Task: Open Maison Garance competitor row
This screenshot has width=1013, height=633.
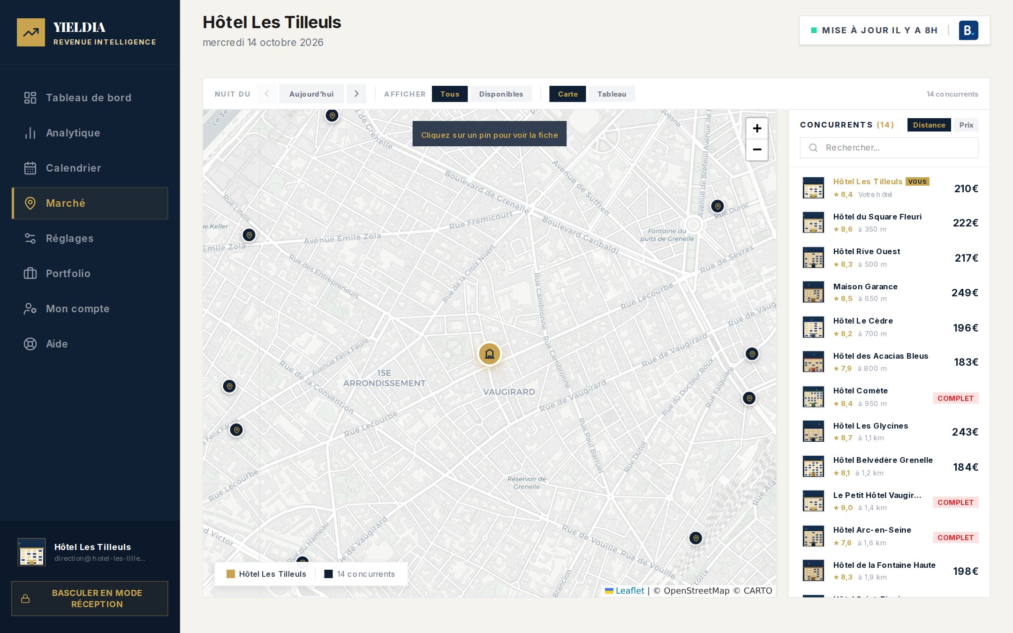Action: pyautogui.click(x=889, y=293)
